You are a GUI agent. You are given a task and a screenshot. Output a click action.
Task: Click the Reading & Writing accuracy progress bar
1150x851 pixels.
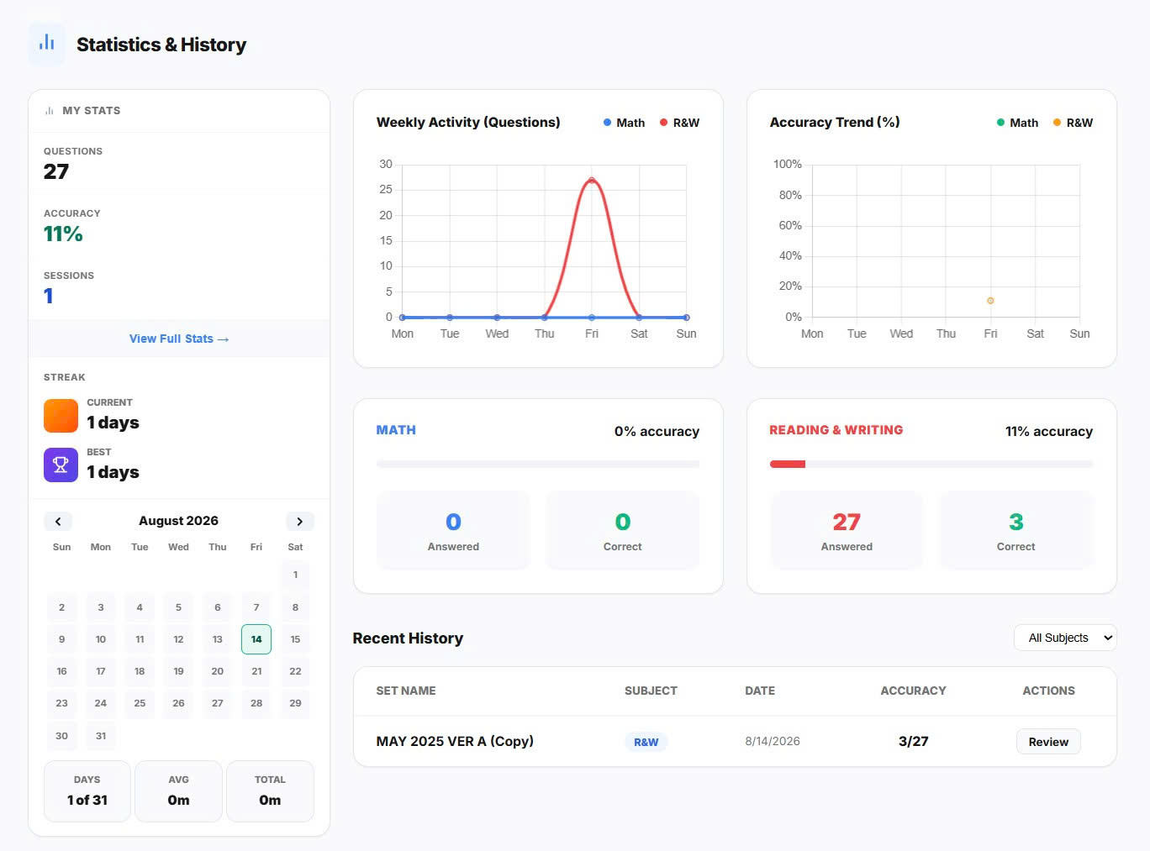[931, 464]
